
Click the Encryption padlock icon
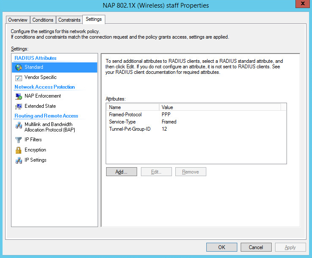[19, 150]
